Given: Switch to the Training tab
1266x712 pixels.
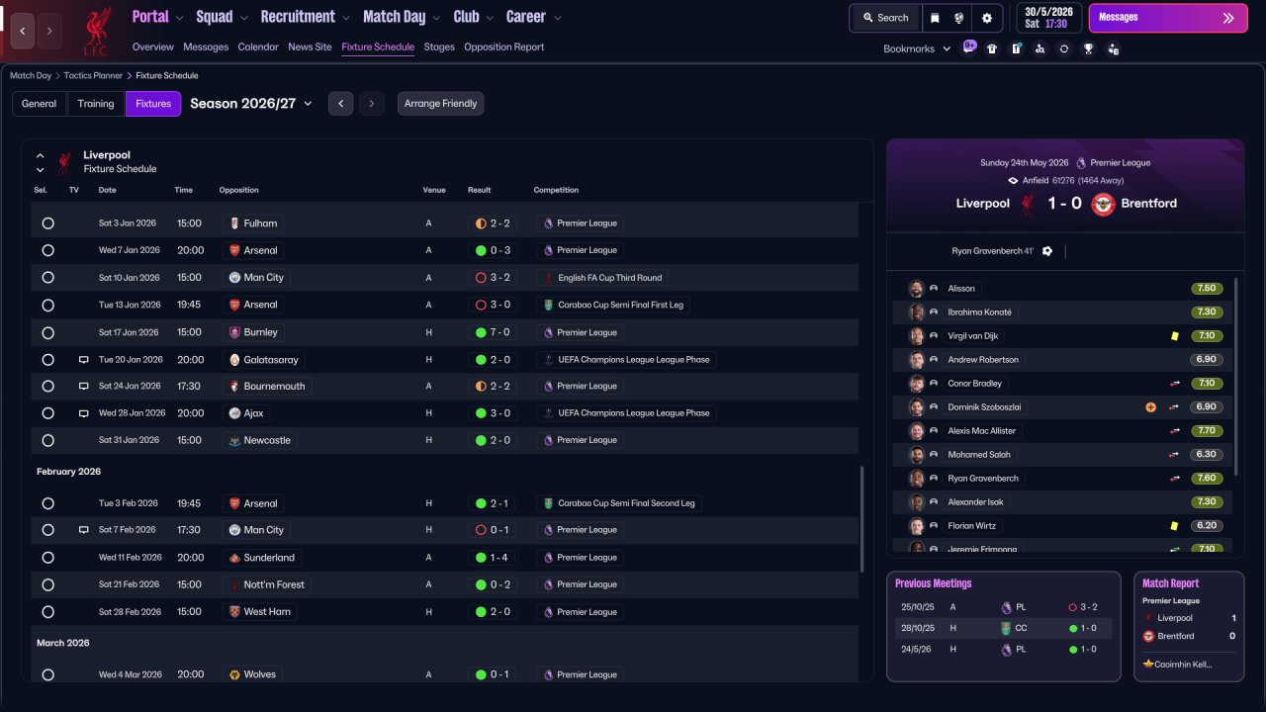Looking at the screenshot, I should point(96,104).
